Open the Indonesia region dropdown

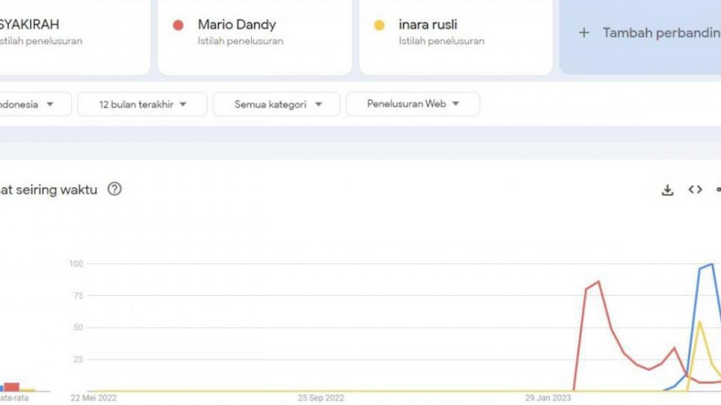pos(33,104)
